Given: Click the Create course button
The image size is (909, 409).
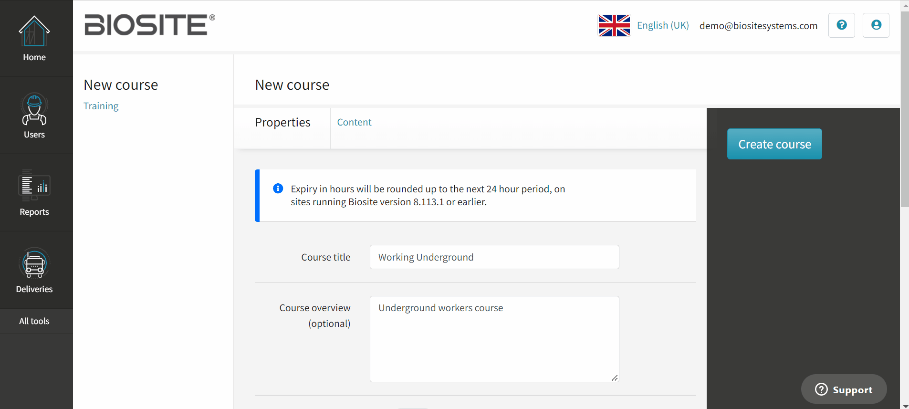Looking at the screenshot, I should [x=774, y=144].
